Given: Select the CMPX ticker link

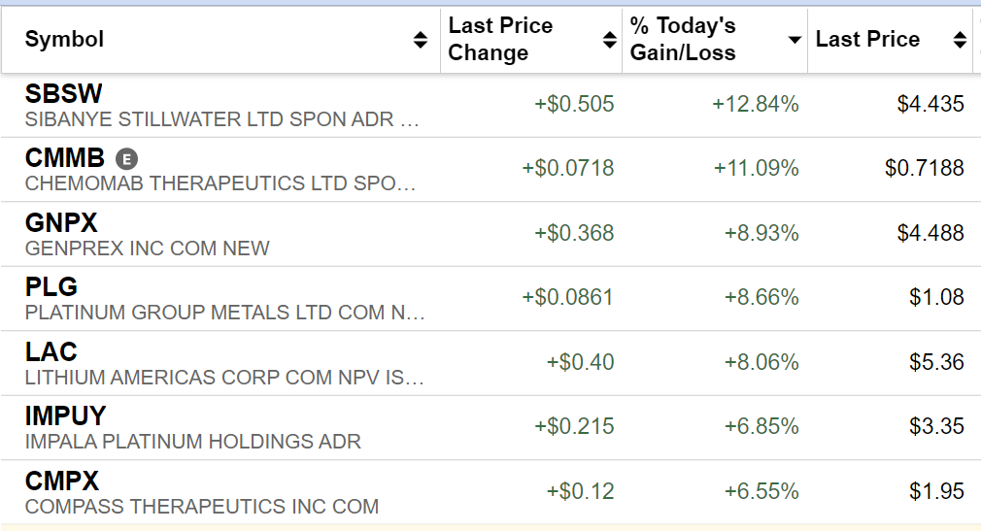Looking at the screenshot, I should pyautogui.click(x=62, y=481).
